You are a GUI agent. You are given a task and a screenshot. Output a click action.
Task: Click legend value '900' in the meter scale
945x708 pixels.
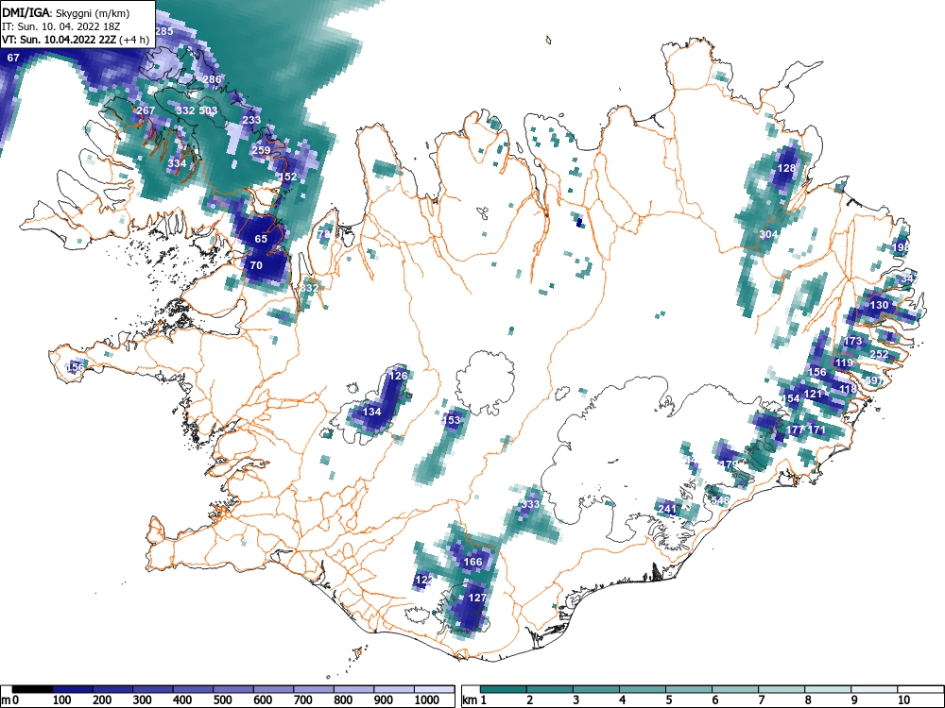tap(384, 700)
